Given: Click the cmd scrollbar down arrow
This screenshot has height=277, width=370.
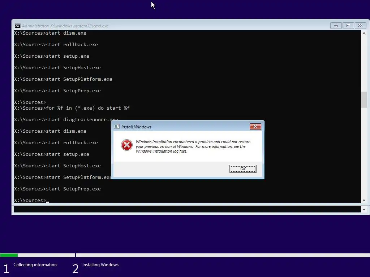Looking at the screenshot, I should (x=364, y=200).
